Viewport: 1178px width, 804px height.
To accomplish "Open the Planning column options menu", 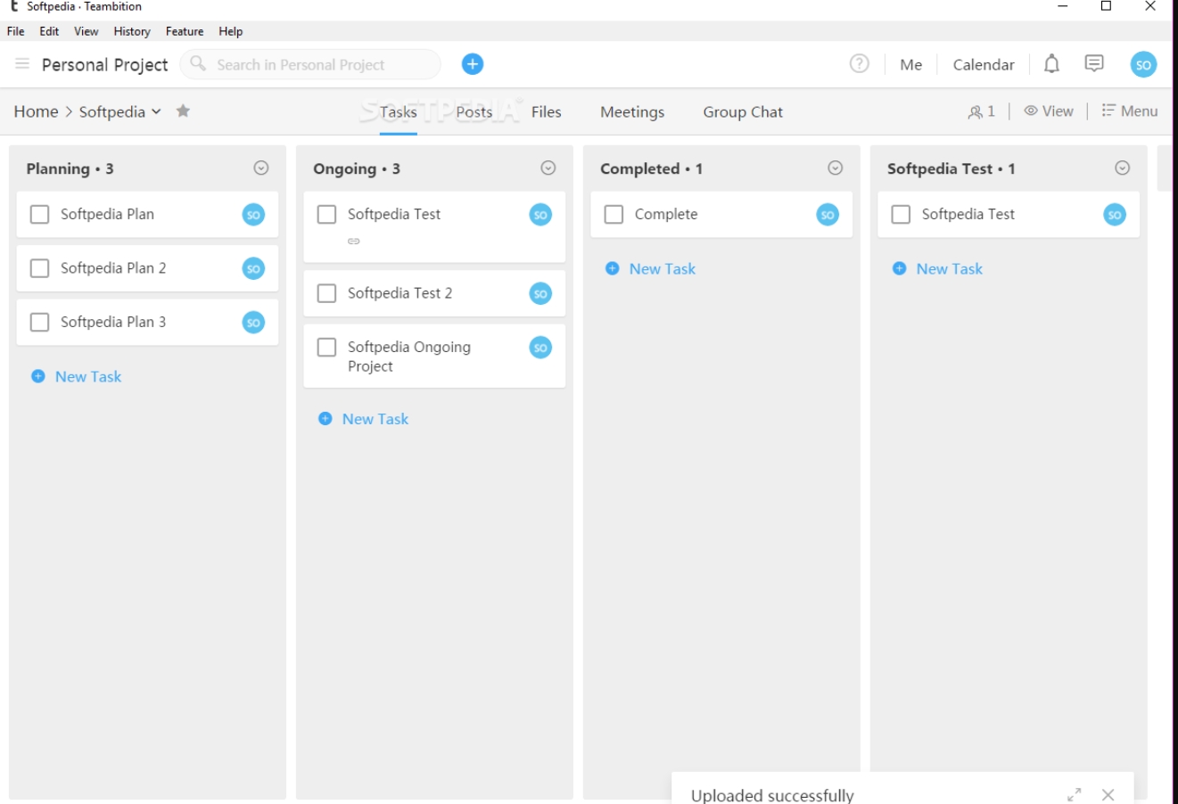I will [x=261, y=168].
